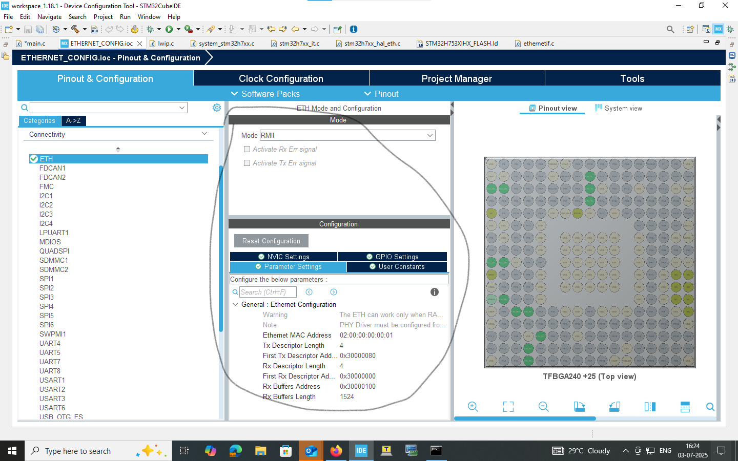Viewport: 738px width, 461px height.
Task: Zoom out of the pinout view
Action: pos(543,406)
